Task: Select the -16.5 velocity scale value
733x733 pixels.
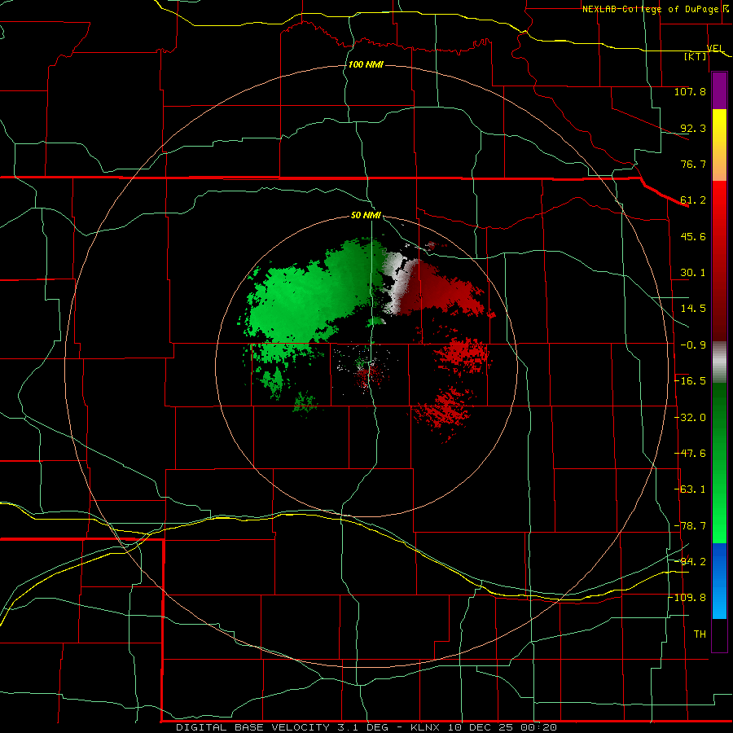Action: pos(690,381)
